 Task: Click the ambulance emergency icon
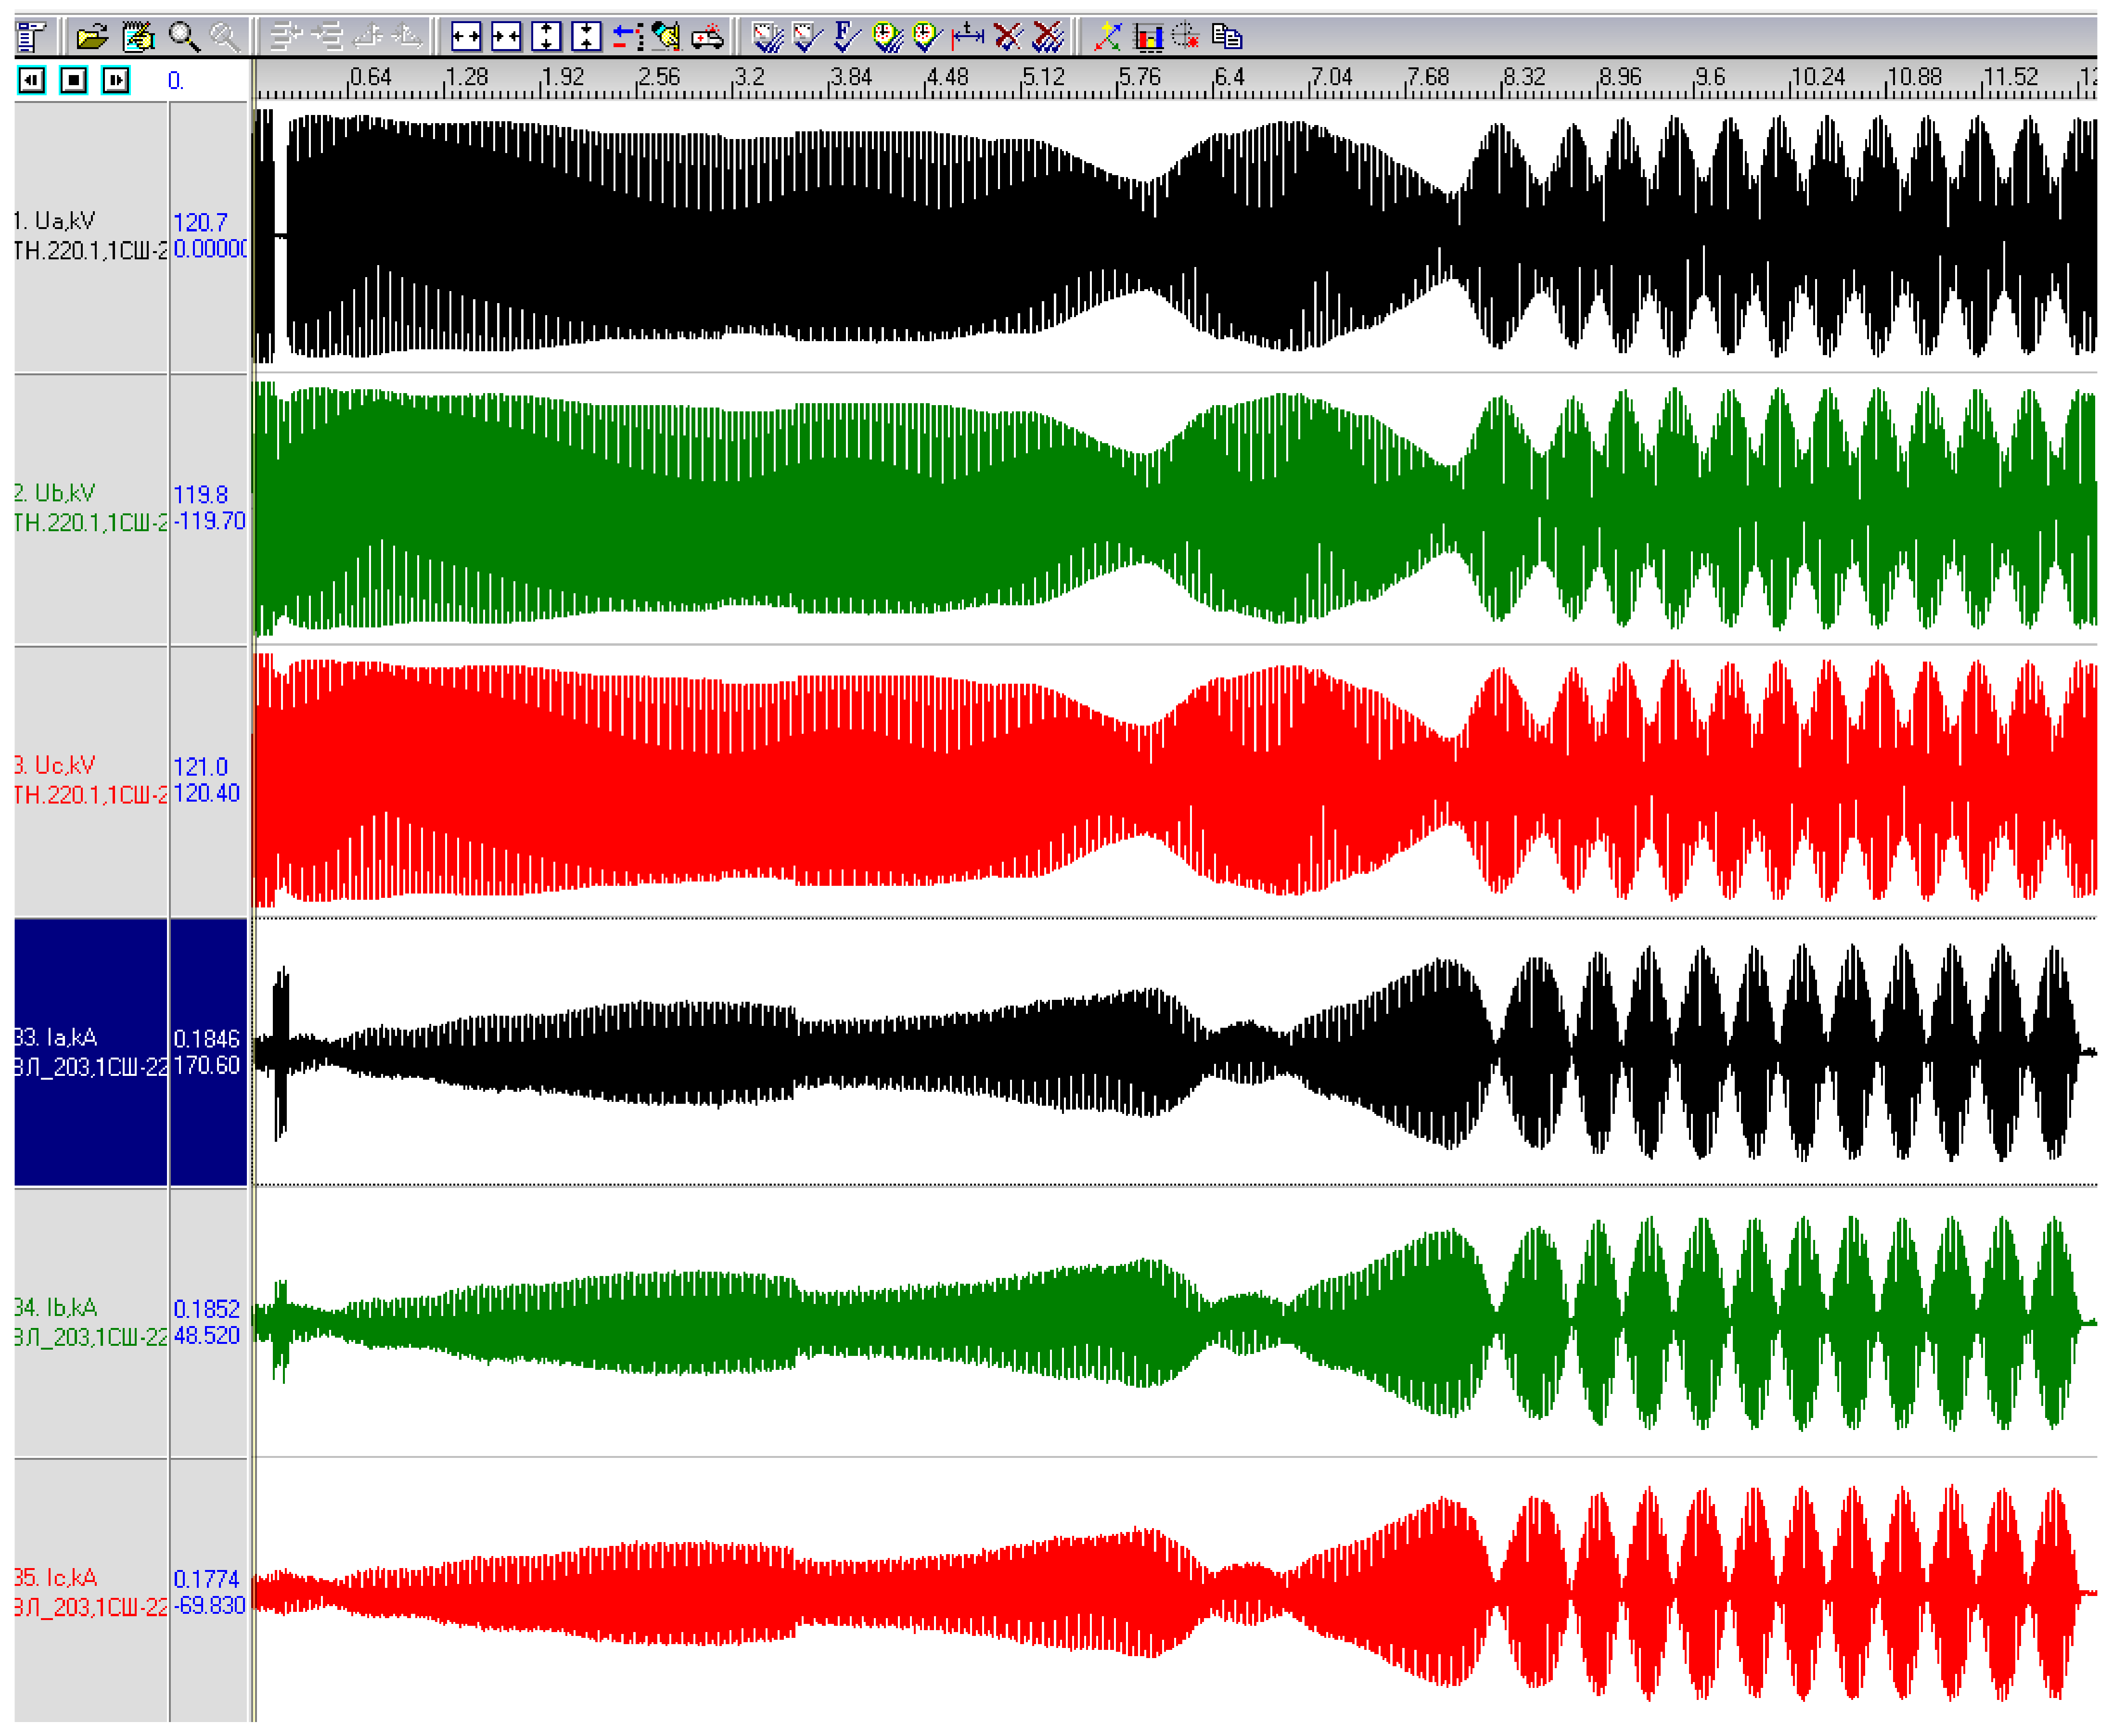point(707,37)
